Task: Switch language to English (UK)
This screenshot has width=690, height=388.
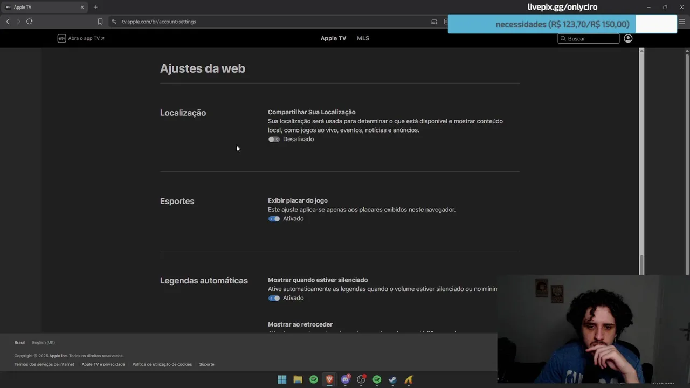Action: point(43,342)
